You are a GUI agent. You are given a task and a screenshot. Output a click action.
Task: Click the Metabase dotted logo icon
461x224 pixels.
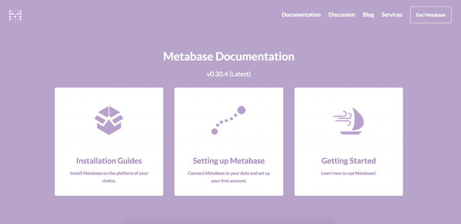(x=15, y=15)
